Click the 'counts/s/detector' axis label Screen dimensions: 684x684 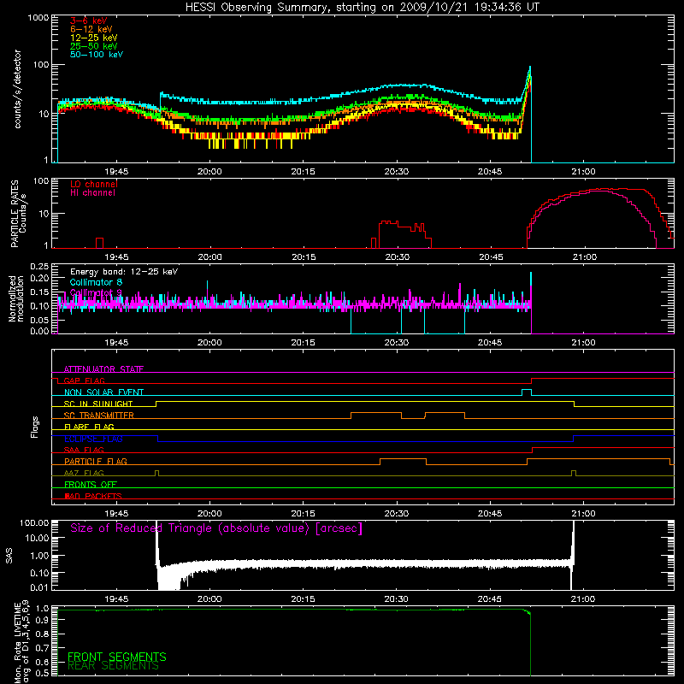tap(17, 89)
